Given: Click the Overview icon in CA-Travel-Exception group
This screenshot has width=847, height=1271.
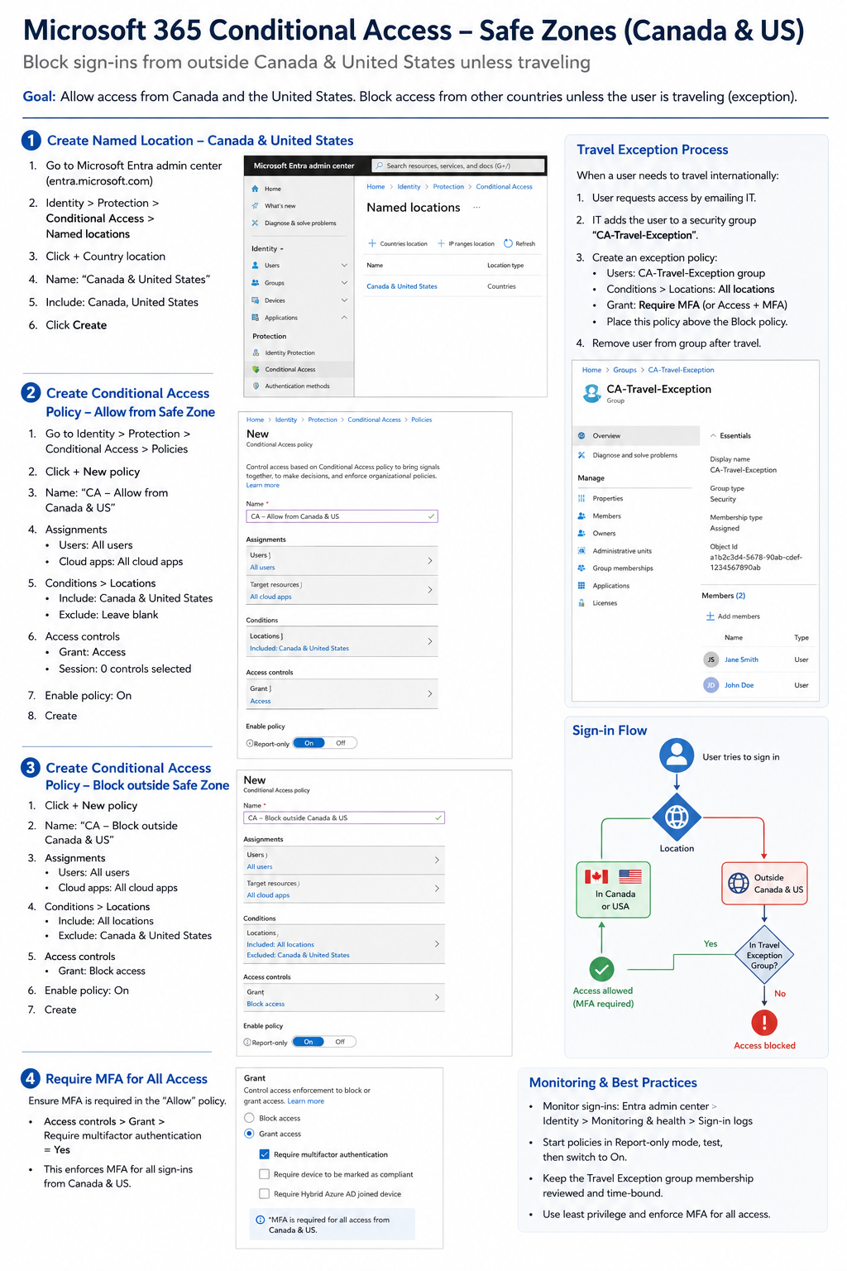Looking at the screenshot, I should click(x=581, y=435).
